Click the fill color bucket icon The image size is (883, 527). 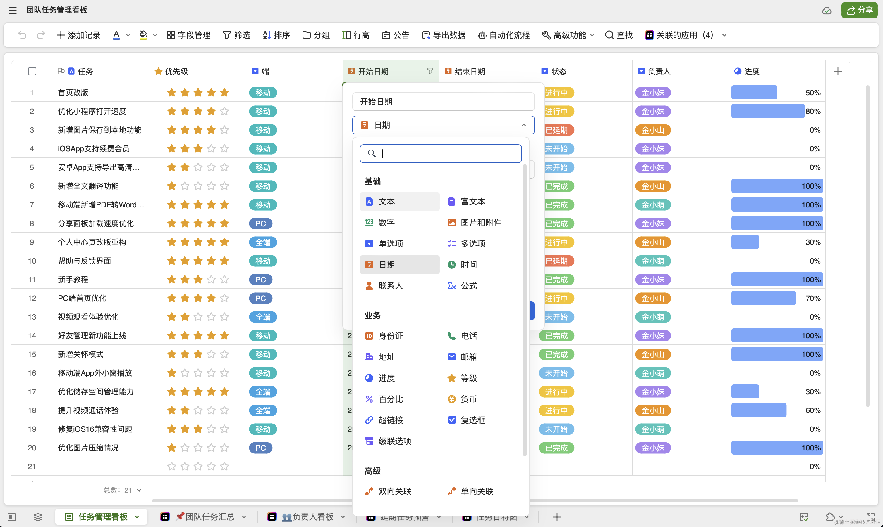click(143, 35)
